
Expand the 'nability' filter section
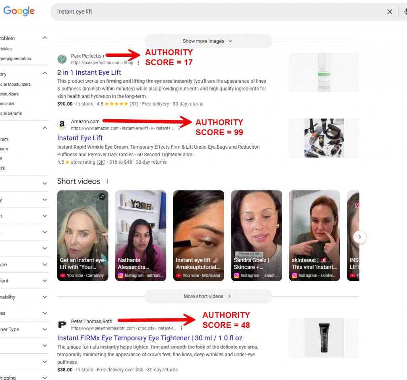click(45, 297)
